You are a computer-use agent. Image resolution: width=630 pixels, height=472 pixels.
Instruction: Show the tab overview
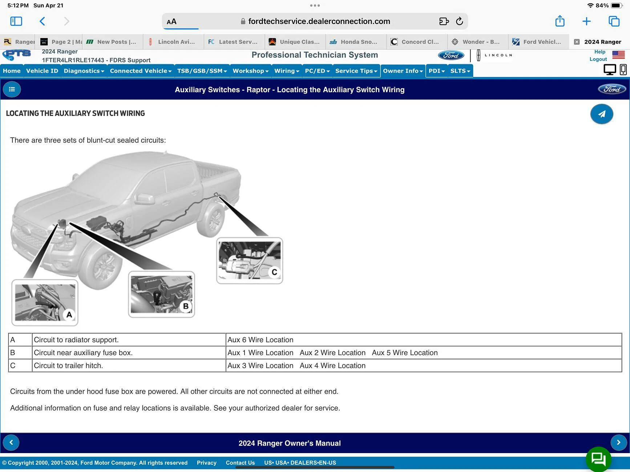tap(614, 21)
